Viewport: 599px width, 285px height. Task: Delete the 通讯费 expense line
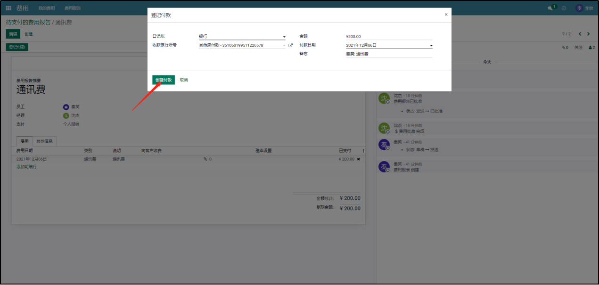pos(358,159)
